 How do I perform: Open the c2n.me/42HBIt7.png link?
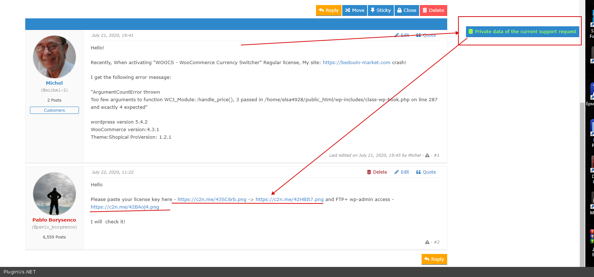289,200
